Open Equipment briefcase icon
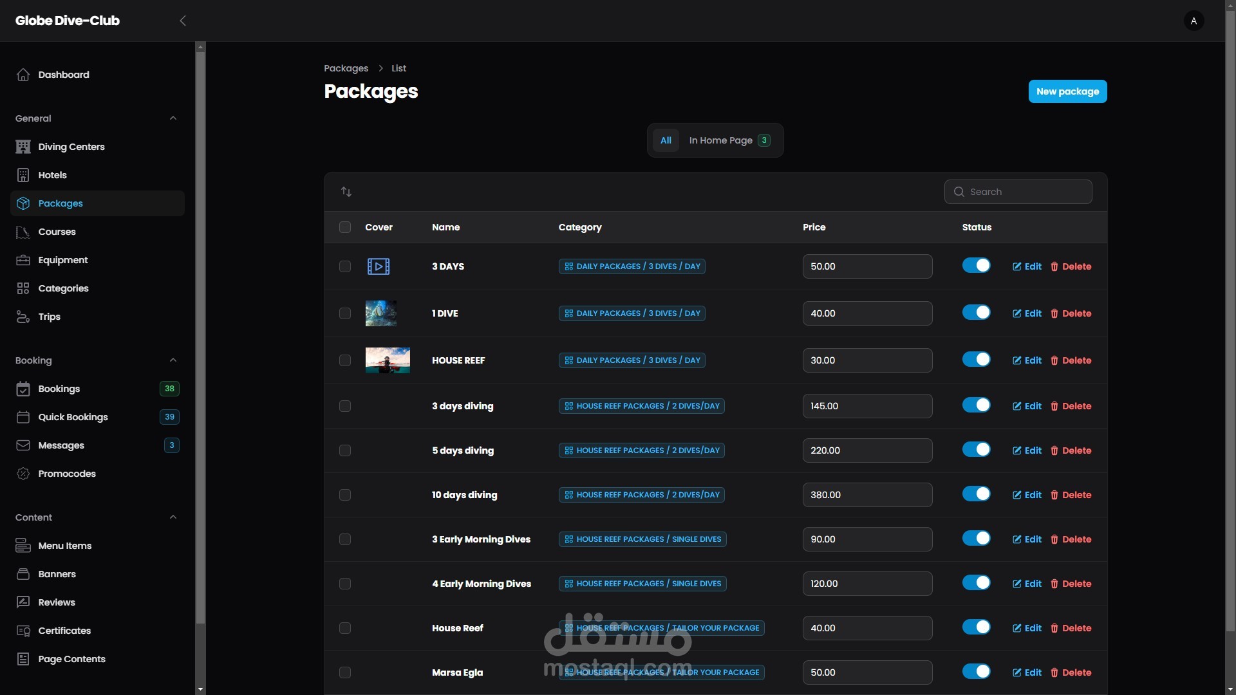The image size is (1236, 695). coord(23,260)
